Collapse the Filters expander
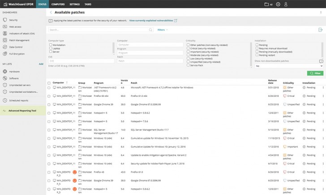This screenshot has width=326, height=195. coord(163,30)
